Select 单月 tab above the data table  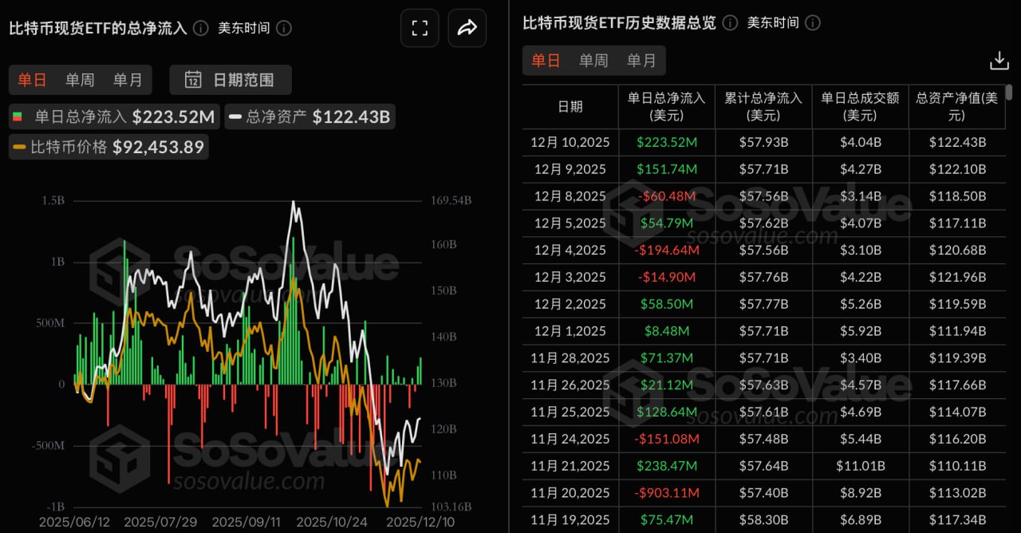(641, 61)
